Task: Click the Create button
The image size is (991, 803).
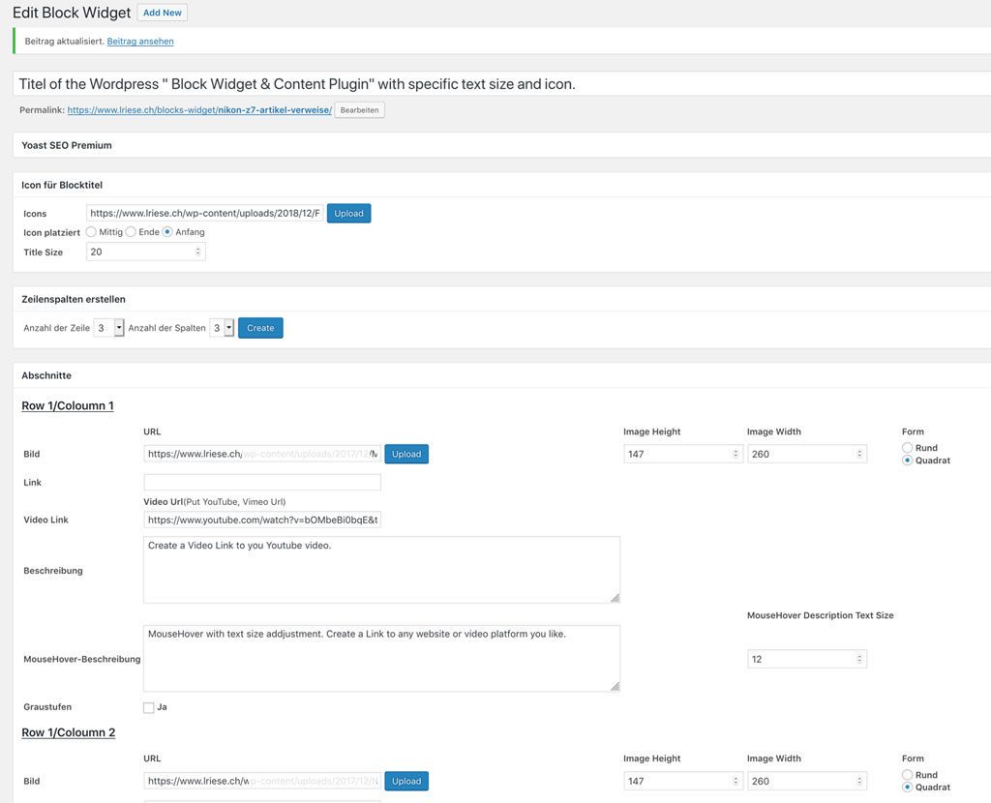Action: pos(260,328)
